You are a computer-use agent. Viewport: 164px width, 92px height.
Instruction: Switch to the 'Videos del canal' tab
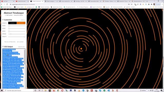tap(22, 1)
